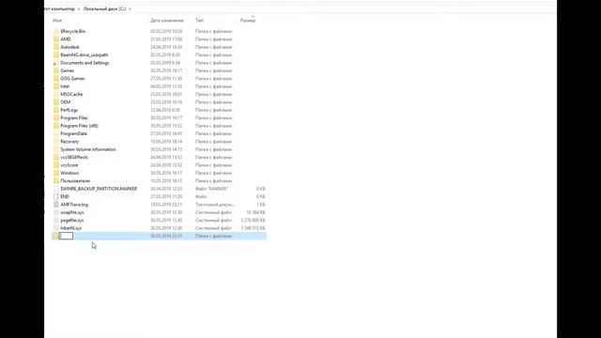Click the Текстовый документ type of AMFTrace.log
Viewport: 601px width, 338px height.
(215, 205)
